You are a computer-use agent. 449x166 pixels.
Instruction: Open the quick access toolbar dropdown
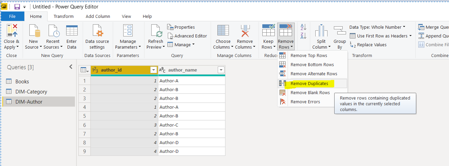[x=25, y=7]
